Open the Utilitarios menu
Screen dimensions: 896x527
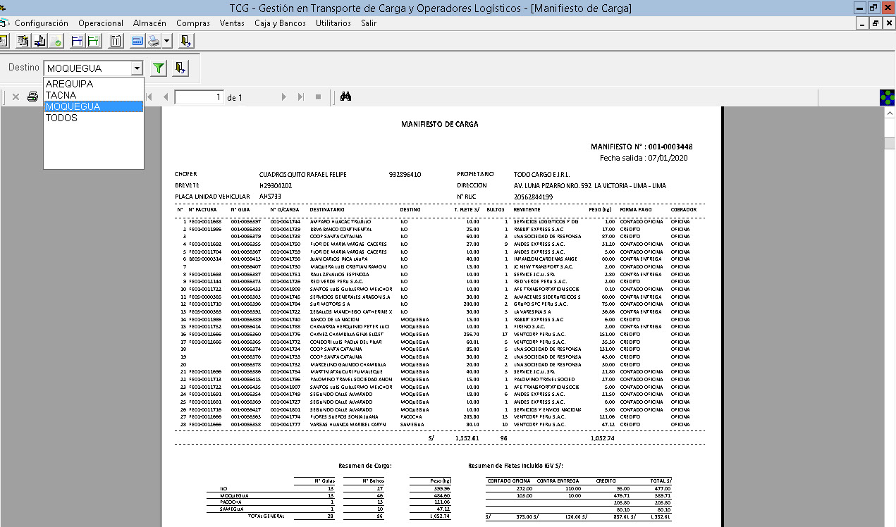tap(333, 23)
